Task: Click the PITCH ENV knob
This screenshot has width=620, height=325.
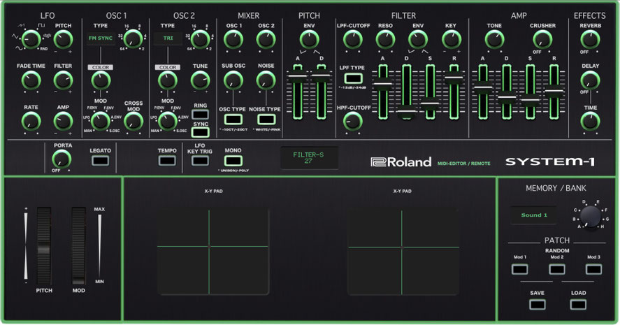Action: [309, 39]
